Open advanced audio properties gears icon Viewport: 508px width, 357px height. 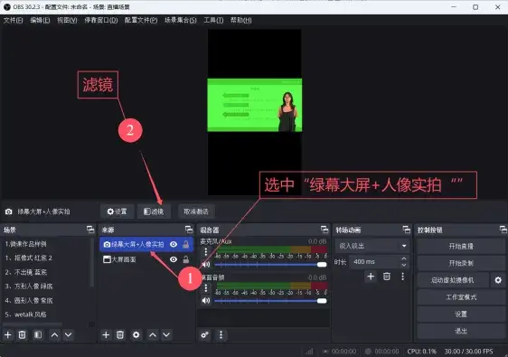tap(205, 334)
